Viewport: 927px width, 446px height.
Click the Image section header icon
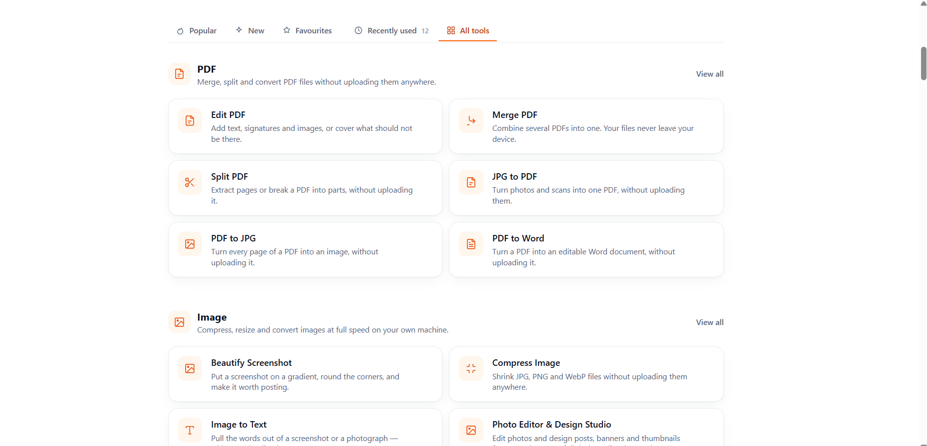point(179,322)
